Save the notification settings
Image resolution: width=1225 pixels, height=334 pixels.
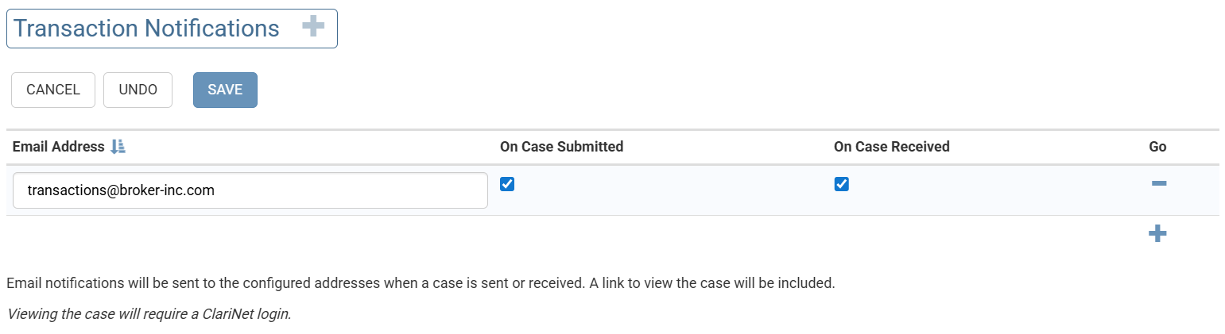click(225, 90)
